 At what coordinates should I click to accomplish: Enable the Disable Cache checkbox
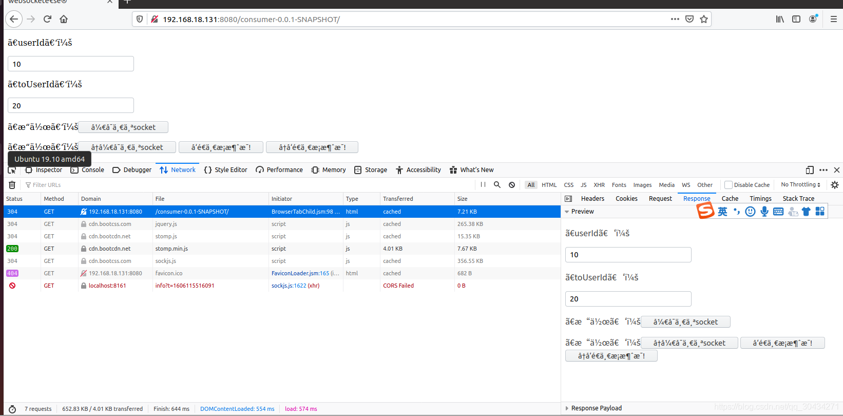click(728, 185)
